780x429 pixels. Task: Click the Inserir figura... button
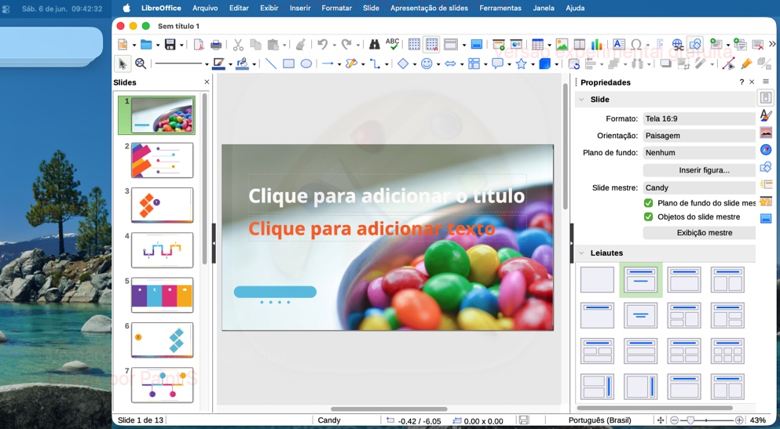pos(699,170)
